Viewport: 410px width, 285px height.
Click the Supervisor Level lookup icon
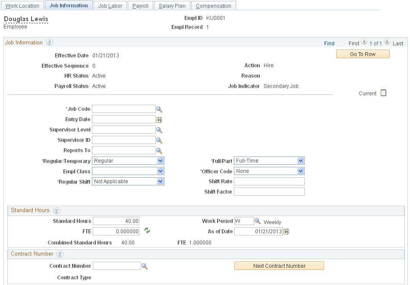(159, 130)
